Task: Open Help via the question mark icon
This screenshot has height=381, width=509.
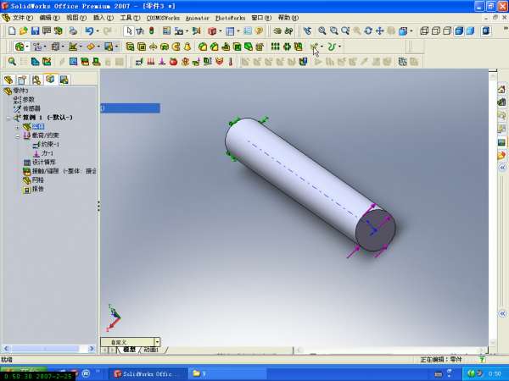Action: tap(259, 30)
